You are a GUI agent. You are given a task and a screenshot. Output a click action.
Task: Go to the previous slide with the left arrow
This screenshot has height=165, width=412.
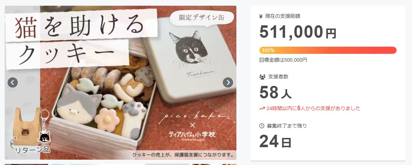[x=13, y=83]
